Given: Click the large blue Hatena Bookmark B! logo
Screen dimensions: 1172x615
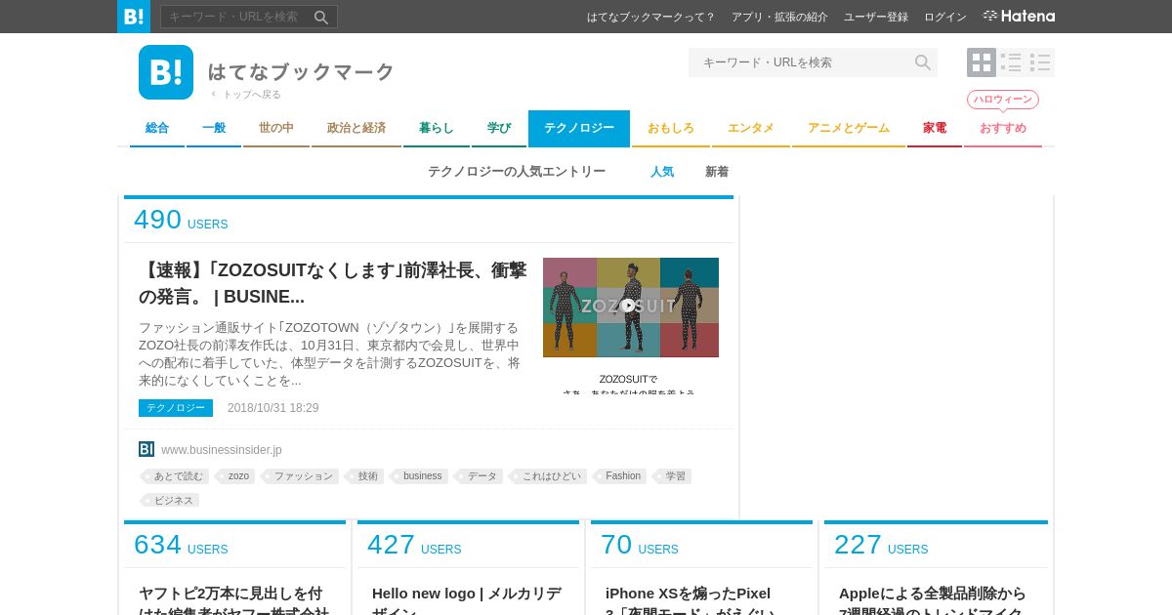Looking at the screenshot, I should [166, 72].
